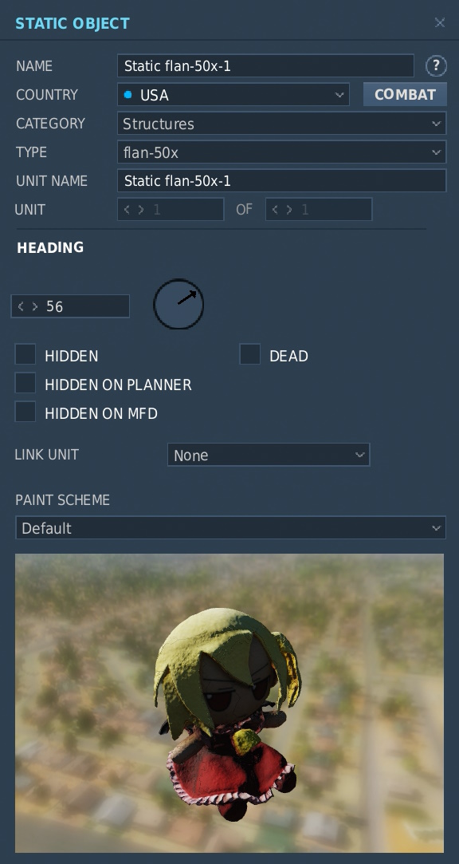
Task: Open the LINK UNIT None dropdown
Action: (269, 456)
